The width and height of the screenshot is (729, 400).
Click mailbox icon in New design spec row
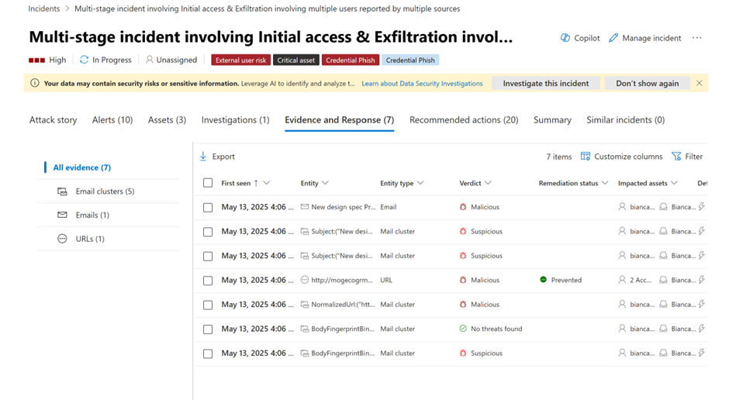(x=663, y=207)
